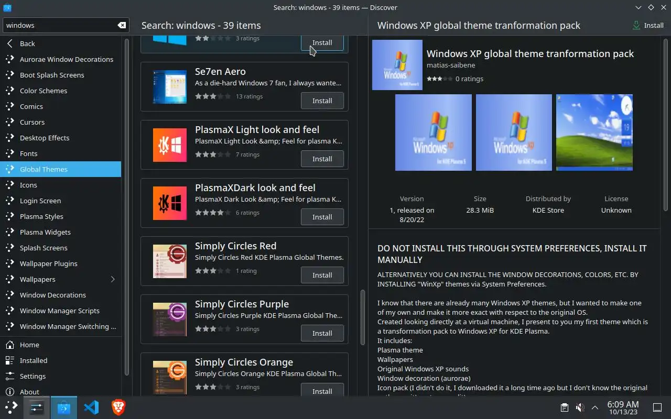
Task: Click the Windows XP pack main icon
Action: coord(397,65)
